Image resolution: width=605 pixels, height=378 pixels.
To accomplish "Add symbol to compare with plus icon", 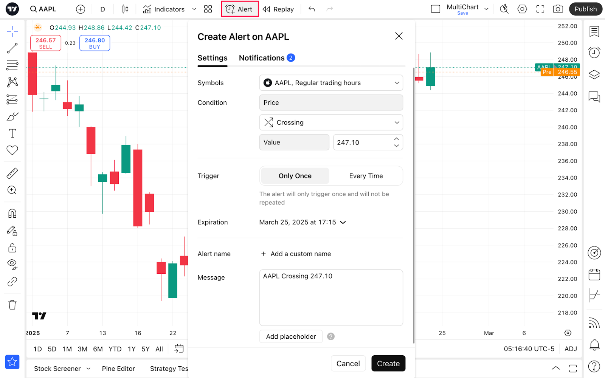I will coord(81,9).
